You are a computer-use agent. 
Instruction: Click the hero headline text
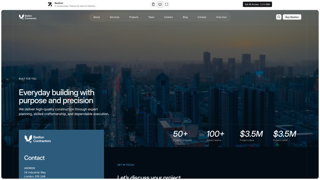tap(56, 96)
